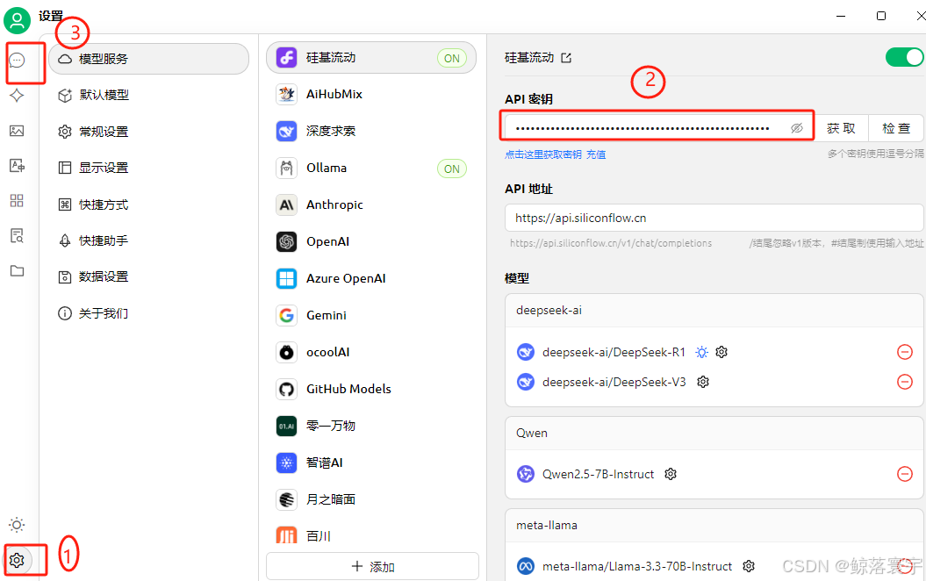
Task: Open the agents star sidebar icon
Action: (18, 95)
